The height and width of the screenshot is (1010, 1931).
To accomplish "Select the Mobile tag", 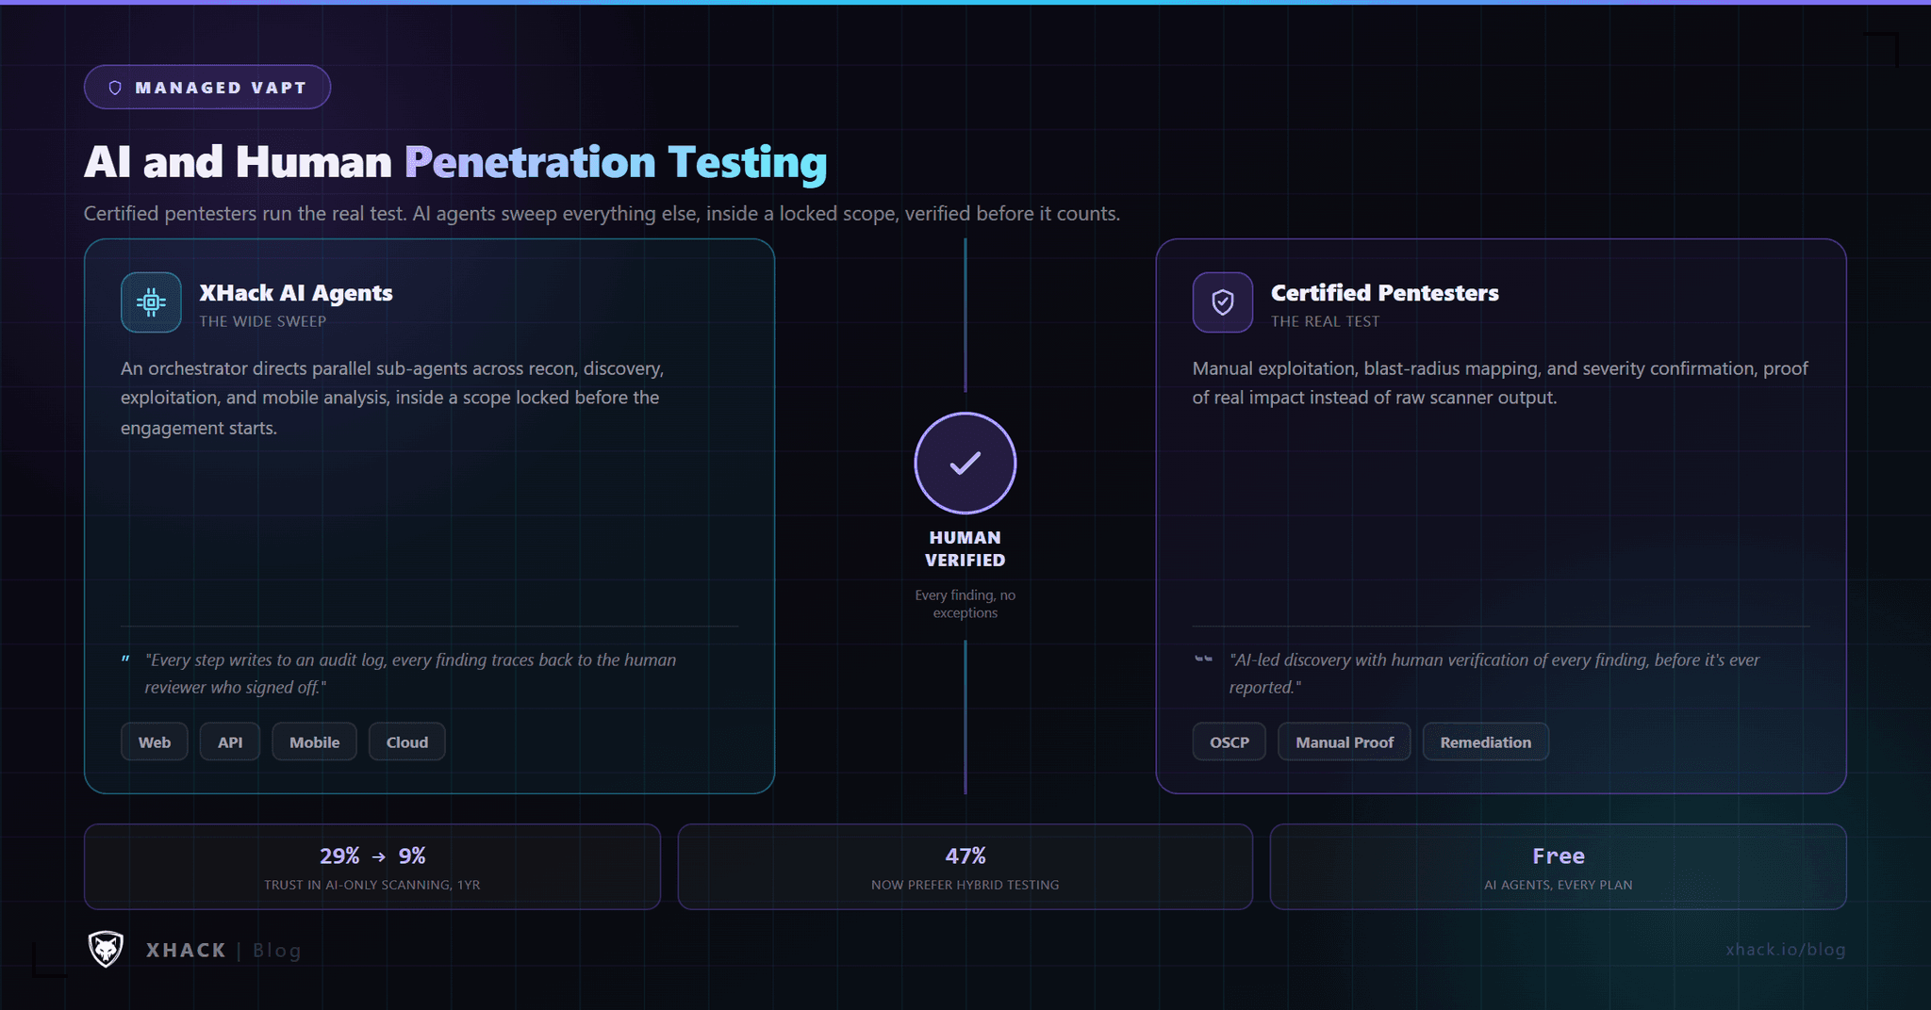I will click(x=315, y=741).
